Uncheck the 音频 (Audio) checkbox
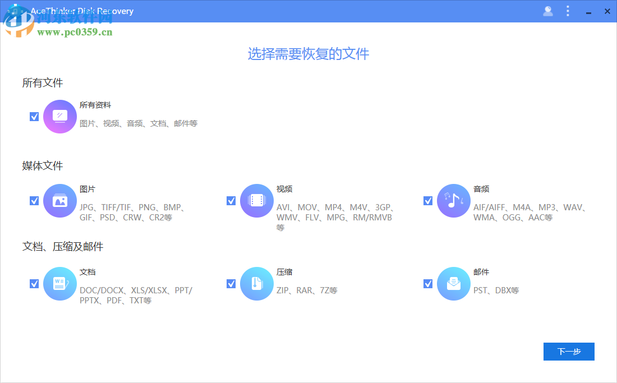617x383 pixels. point(428,200)
